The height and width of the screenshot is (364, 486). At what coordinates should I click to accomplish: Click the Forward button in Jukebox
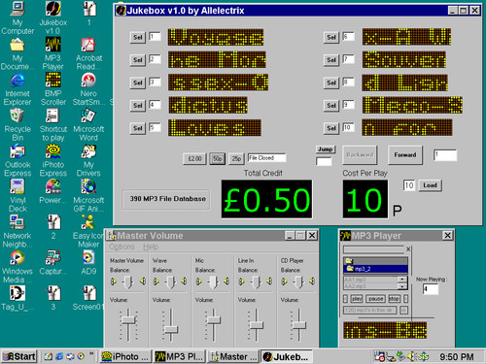[405, 155]
